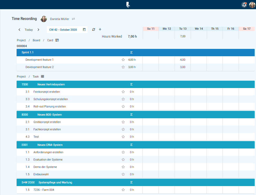Select the Tu 13 day column header

coord(183,29)
